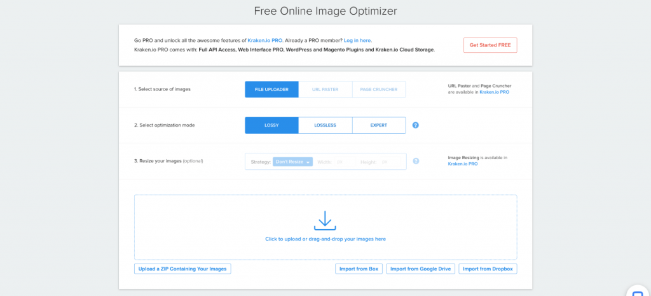
Task: Click Upload a ZIP Containing Your Images
Action: 182,269
